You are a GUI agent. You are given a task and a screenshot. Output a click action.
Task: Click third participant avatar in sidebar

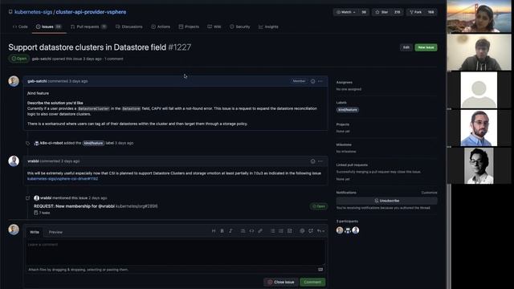[356, 230]
